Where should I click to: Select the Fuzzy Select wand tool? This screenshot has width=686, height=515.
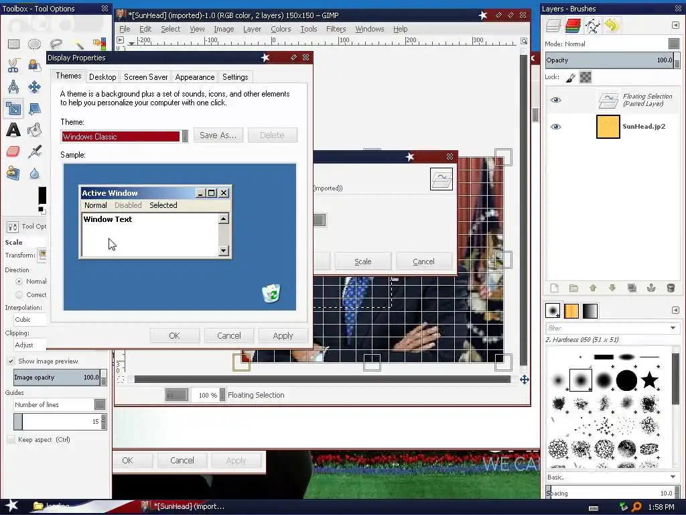78,44
